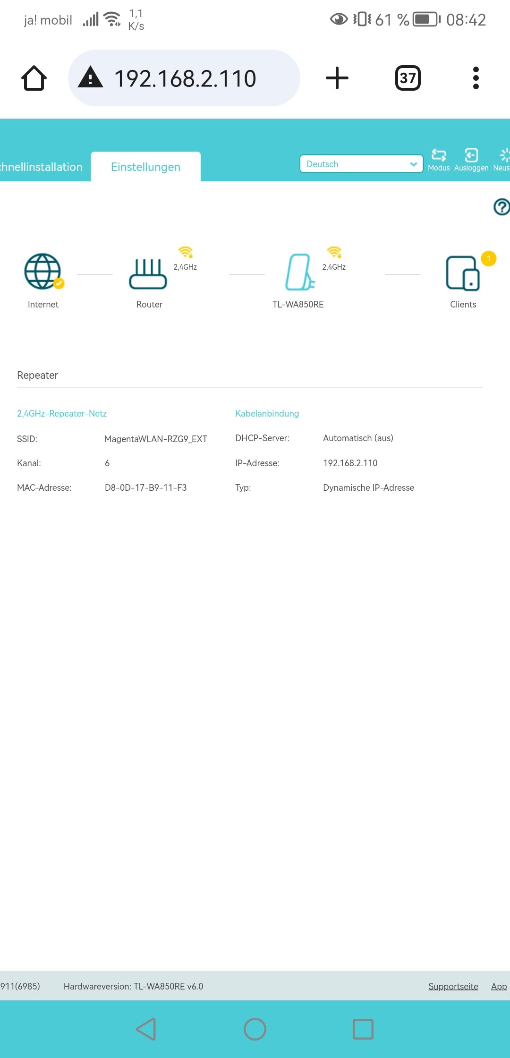Tap the browser home icon
Image resolution: width=510 pixels, height=1058 pixels.
[x=34, y=78]
